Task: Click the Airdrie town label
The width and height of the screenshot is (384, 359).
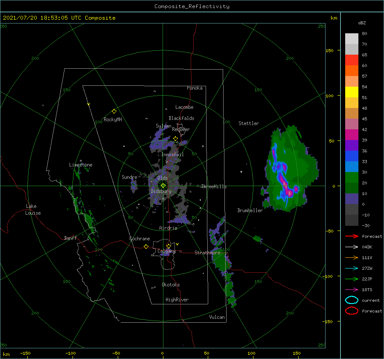Action: click(168, 228)
